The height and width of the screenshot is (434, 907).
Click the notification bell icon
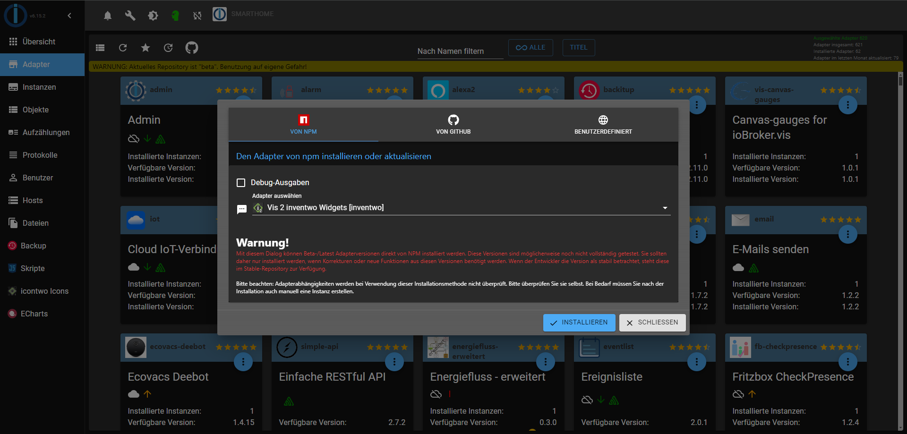coord(108,16)
